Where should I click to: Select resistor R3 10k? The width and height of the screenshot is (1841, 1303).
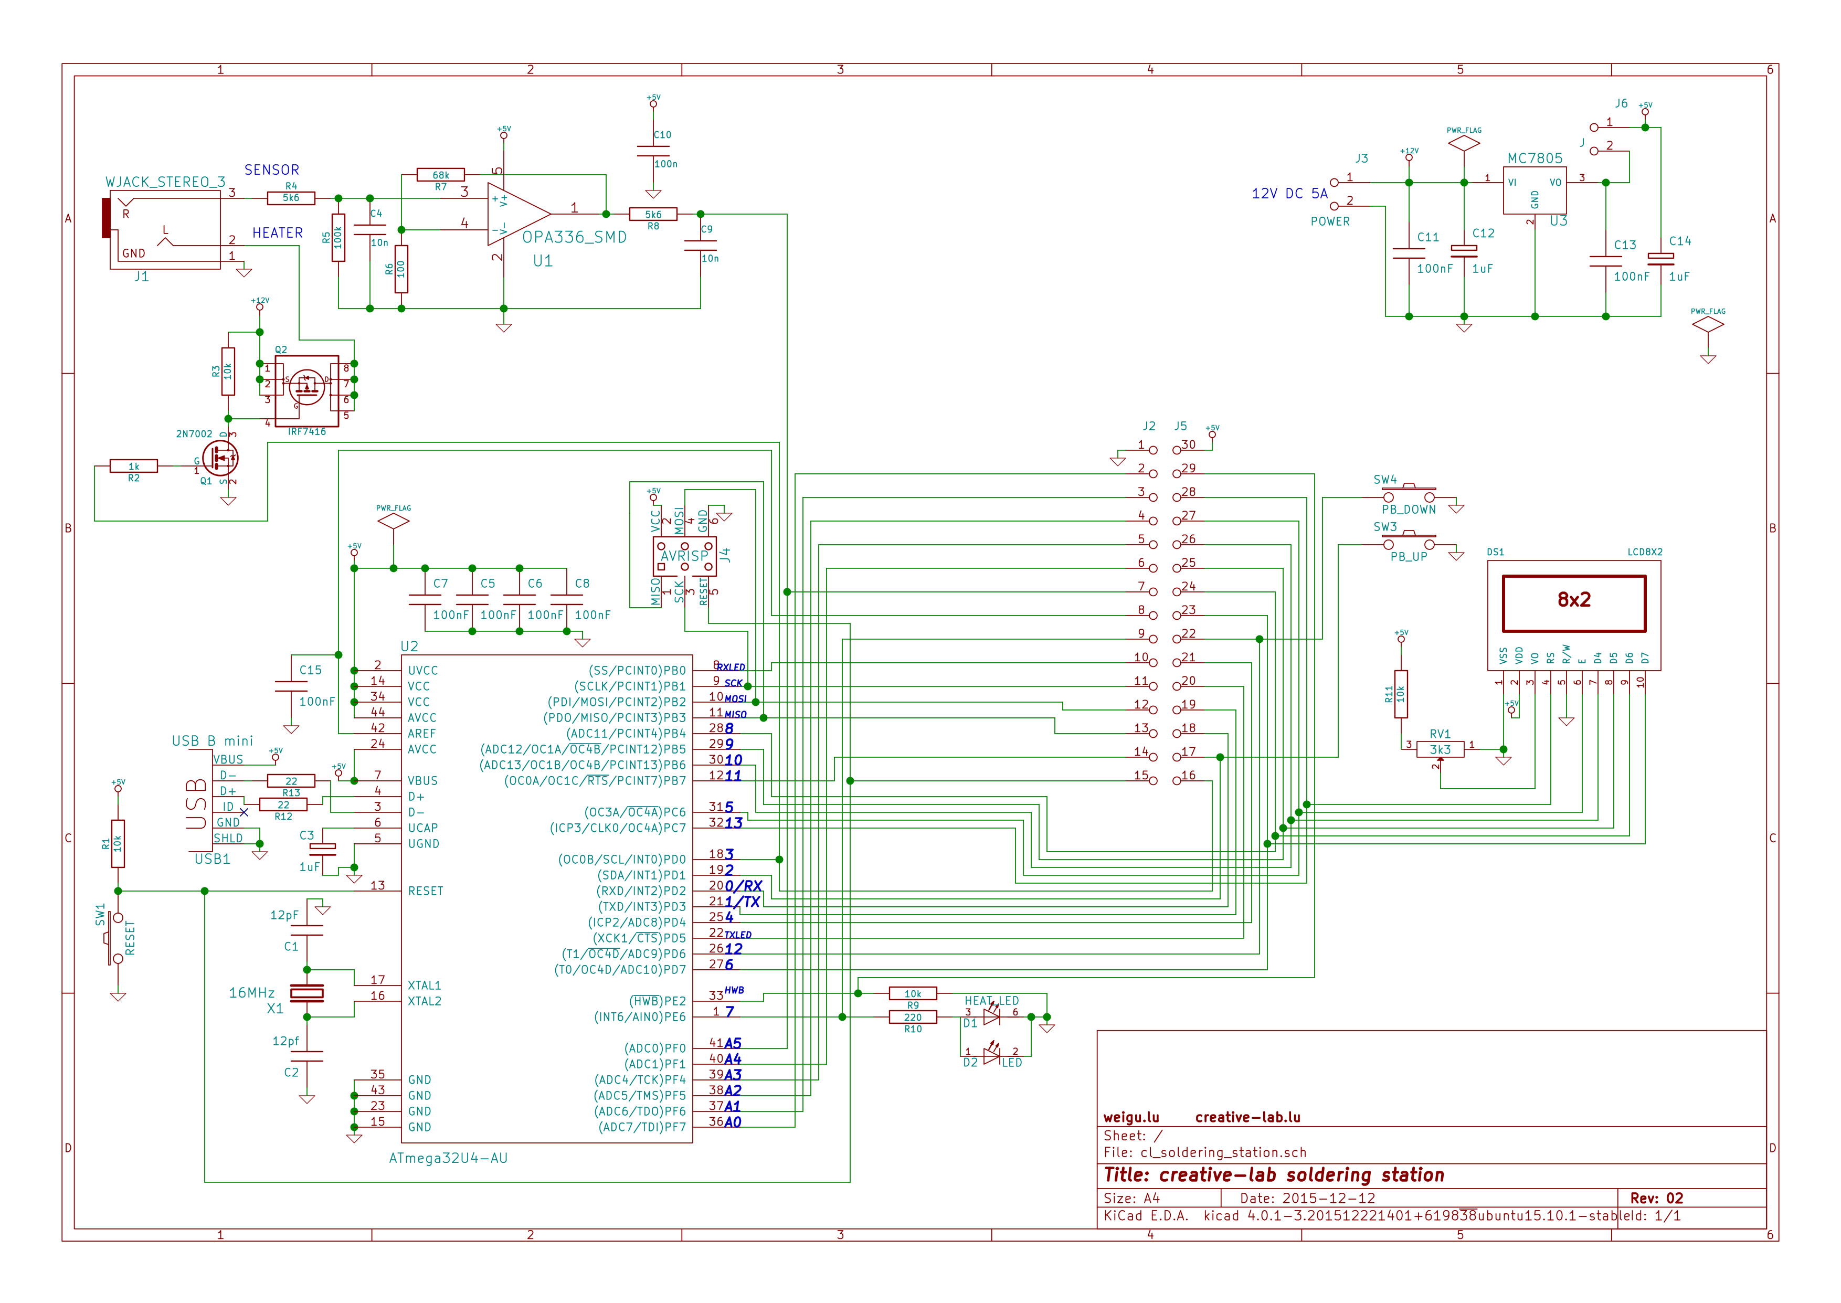228,372
